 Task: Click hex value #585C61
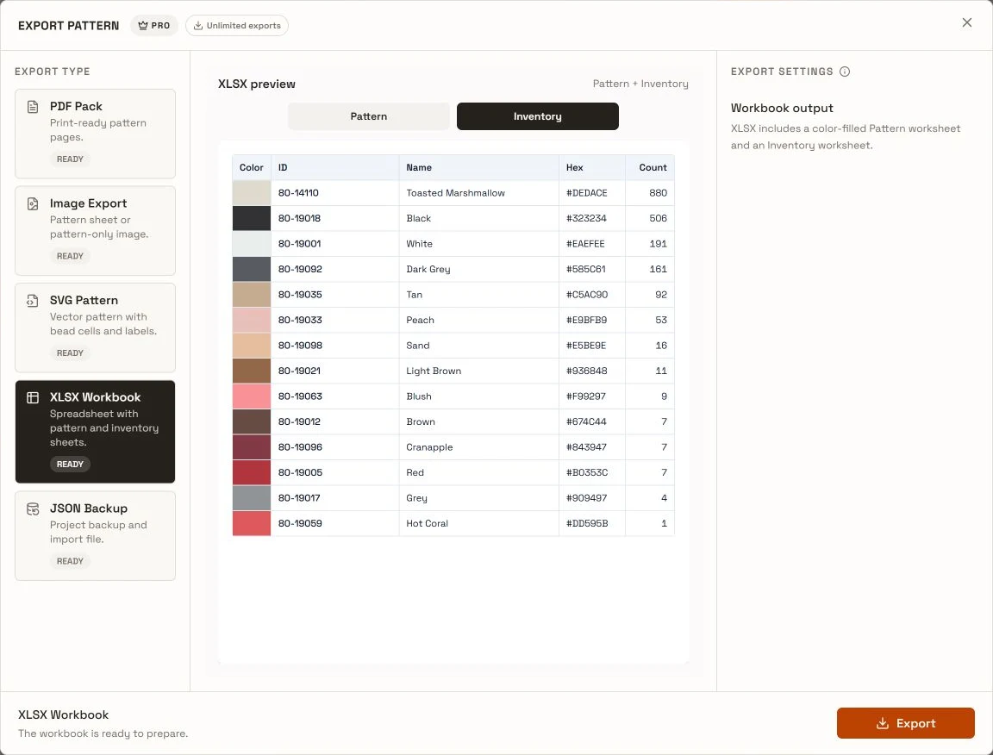[x=586, y=269]
